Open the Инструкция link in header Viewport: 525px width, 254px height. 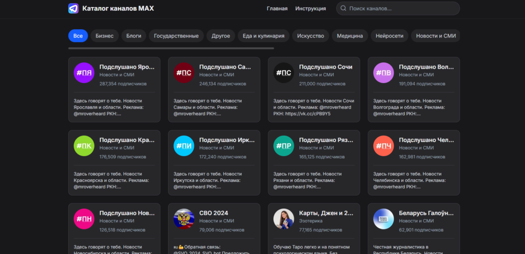click(310, 8)
